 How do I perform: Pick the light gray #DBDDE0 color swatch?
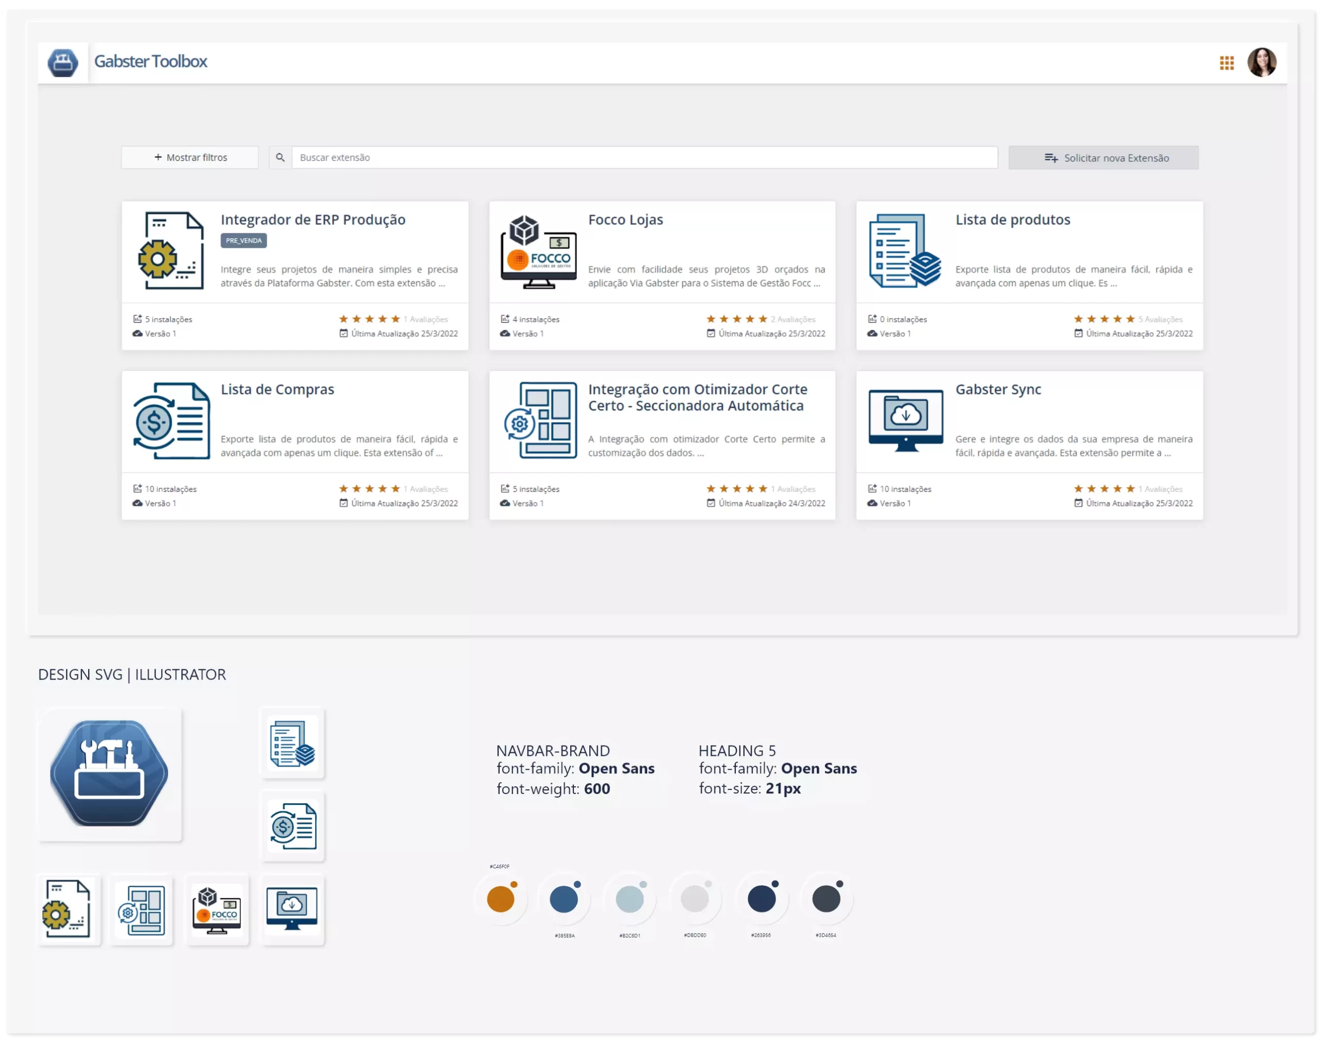(x=694, y=899)
